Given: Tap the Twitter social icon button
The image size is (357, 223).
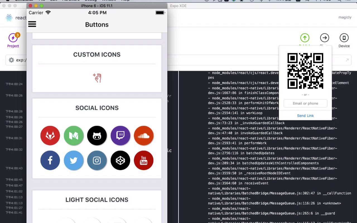Looking at the screenshot, I should point(74,161).
